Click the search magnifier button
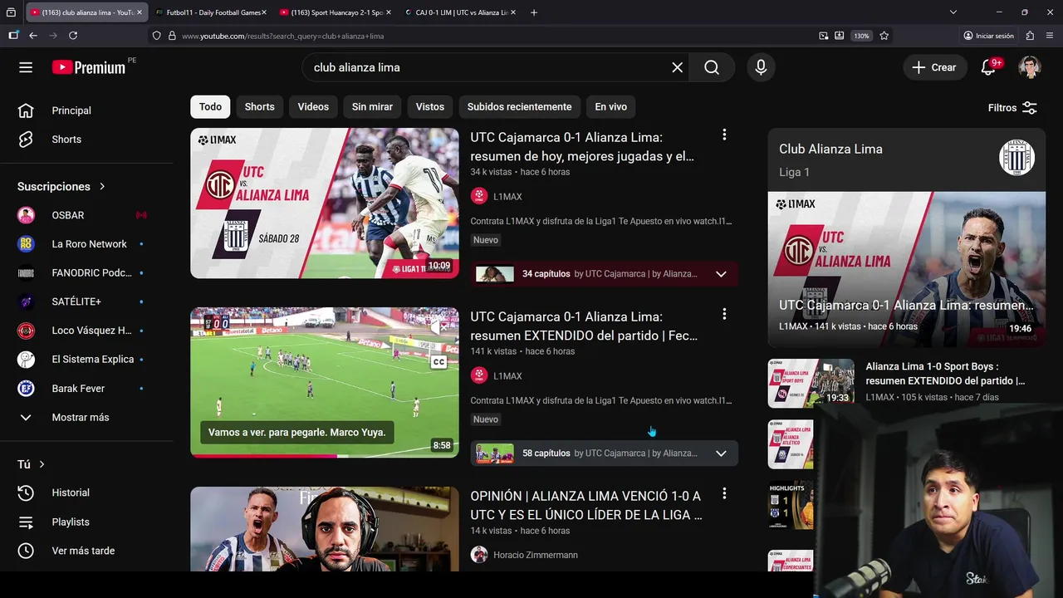Viewport: 1063px width, 598px height. 712,67
